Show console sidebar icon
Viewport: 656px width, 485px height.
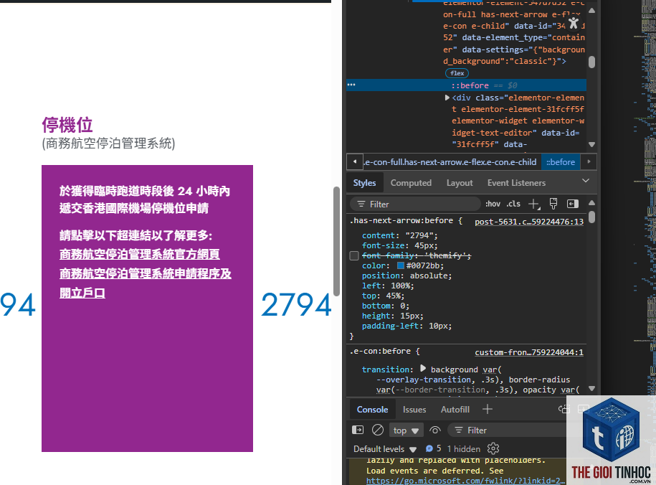358,430
